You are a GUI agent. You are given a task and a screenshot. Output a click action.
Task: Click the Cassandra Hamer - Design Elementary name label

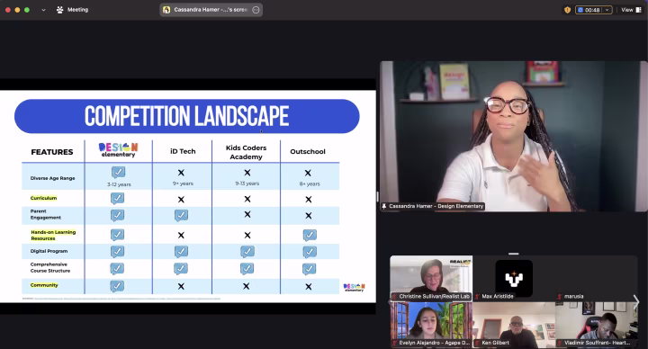pyautogui.click(x=436, y=206)
